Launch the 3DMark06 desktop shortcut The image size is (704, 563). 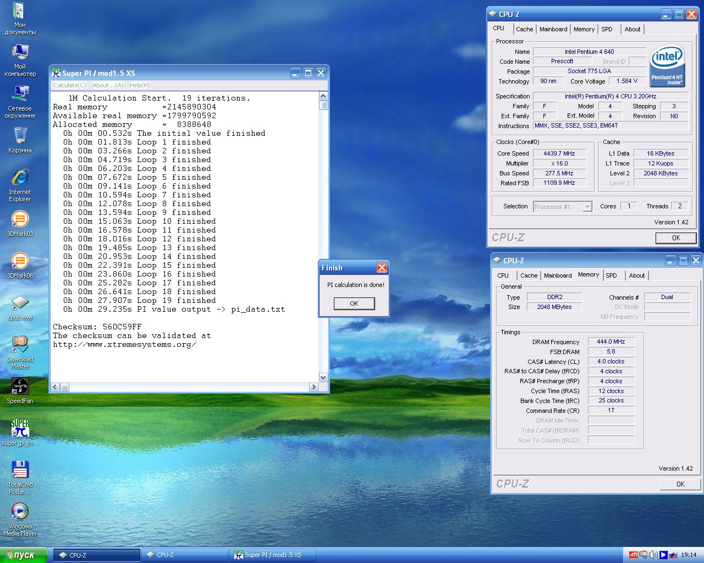click(20, 265)
